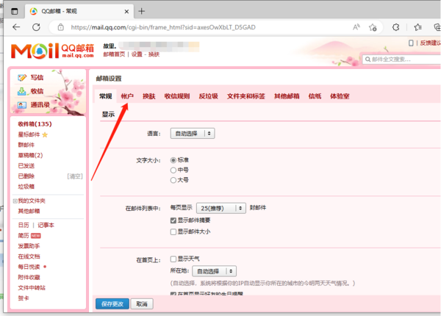Switch to the 帐户 settings tab

127,96
